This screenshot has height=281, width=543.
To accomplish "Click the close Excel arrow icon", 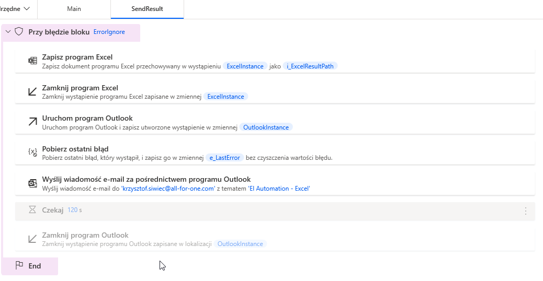I will coord(32,91).
